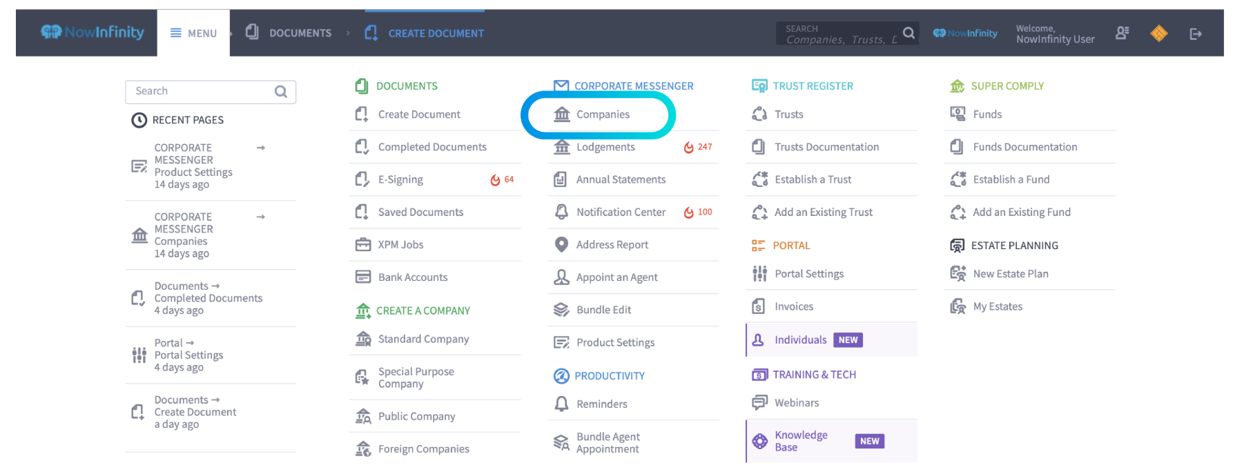Click the Standard Company icon
The height and width of the screenshot is (474, 1242).
(363, 339)
